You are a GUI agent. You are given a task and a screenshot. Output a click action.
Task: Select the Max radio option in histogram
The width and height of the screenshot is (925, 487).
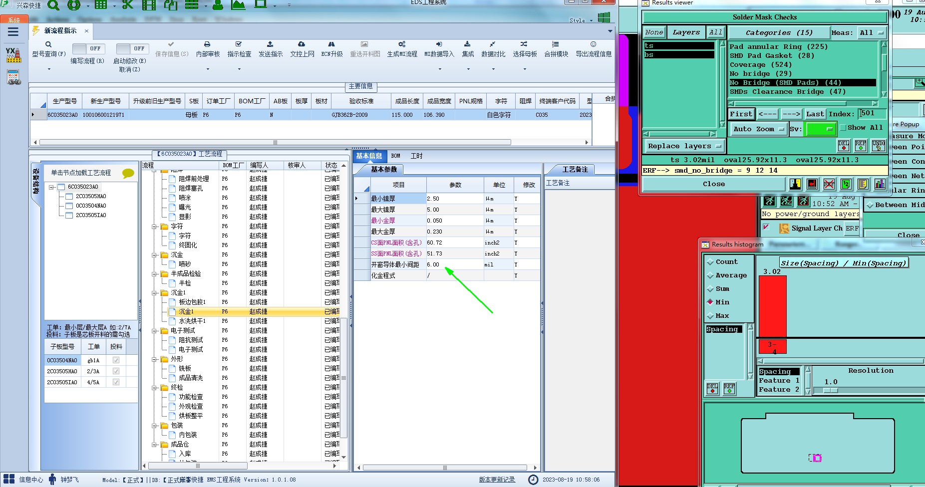click(x=710, y=316)
